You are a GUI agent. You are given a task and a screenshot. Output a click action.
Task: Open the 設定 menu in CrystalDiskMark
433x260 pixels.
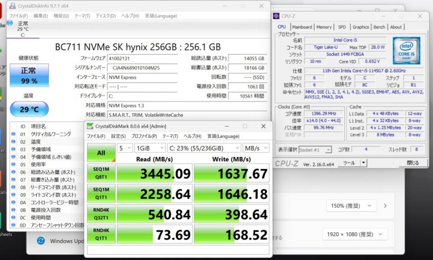point(118,136)
